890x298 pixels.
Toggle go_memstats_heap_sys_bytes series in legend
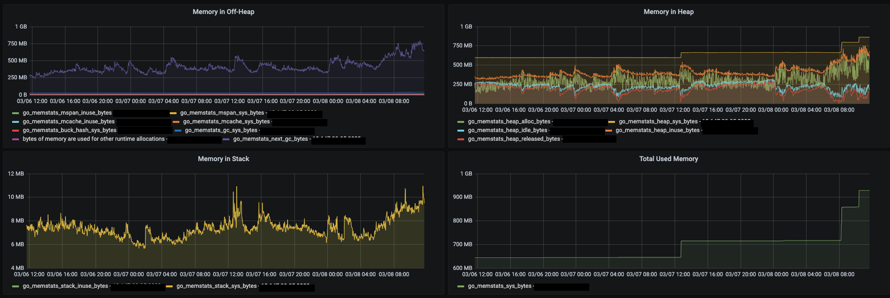point(658,121)
